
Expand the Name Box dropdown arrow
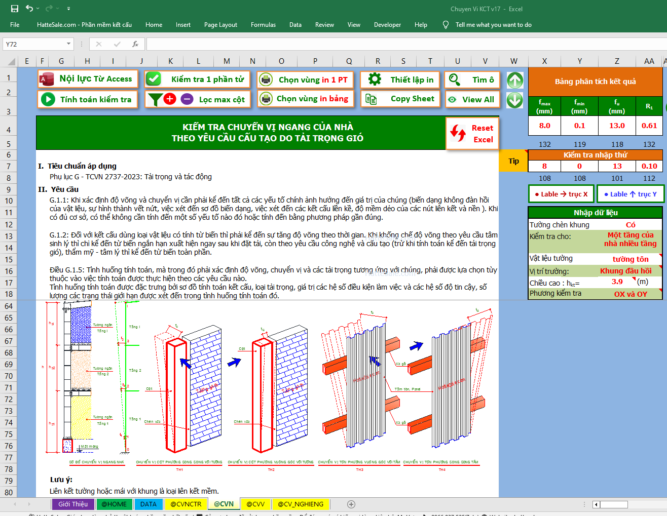coord(68,44)
